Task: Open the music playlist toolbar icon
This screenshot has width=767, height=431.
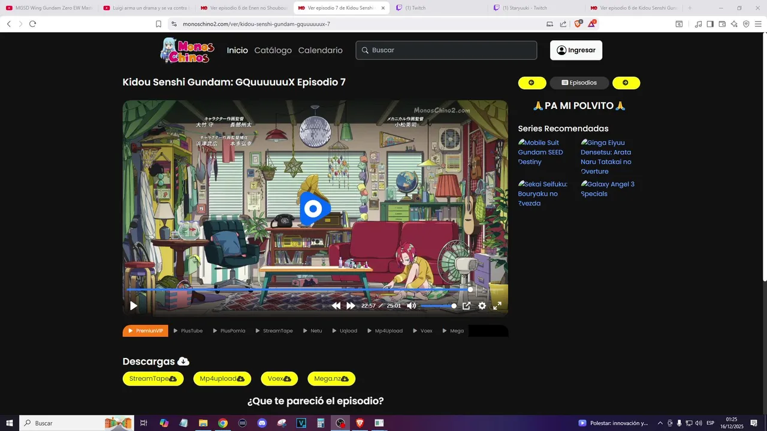Action: pos(698,24)
